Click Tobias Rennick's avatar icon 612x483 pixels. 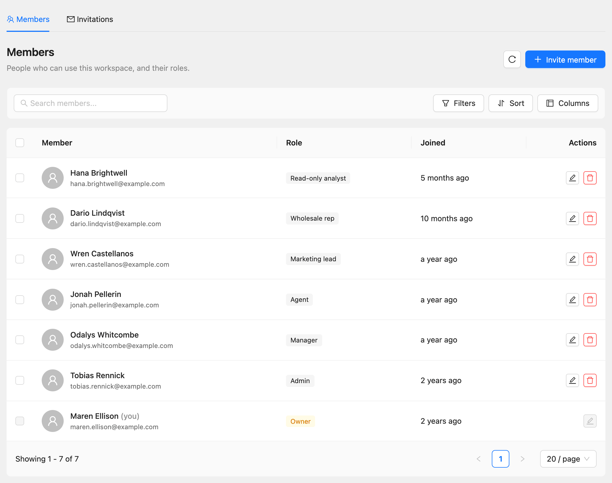point(53,380)
